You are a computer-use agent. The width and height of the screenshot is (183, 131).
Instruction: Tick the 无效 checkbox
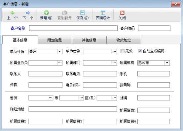pos(122,51)
